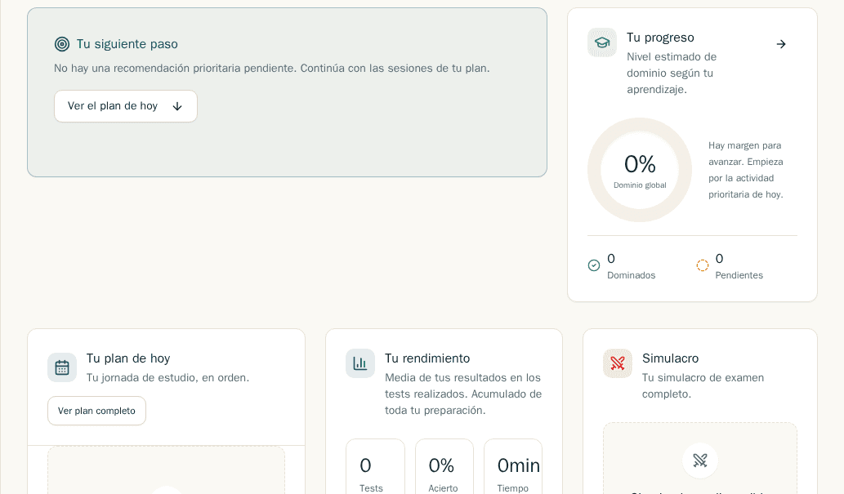Open Tu progreso via the right arrow
Image resolution: width=844 pixels, height=494 pixels.
[x=781, y=44]
